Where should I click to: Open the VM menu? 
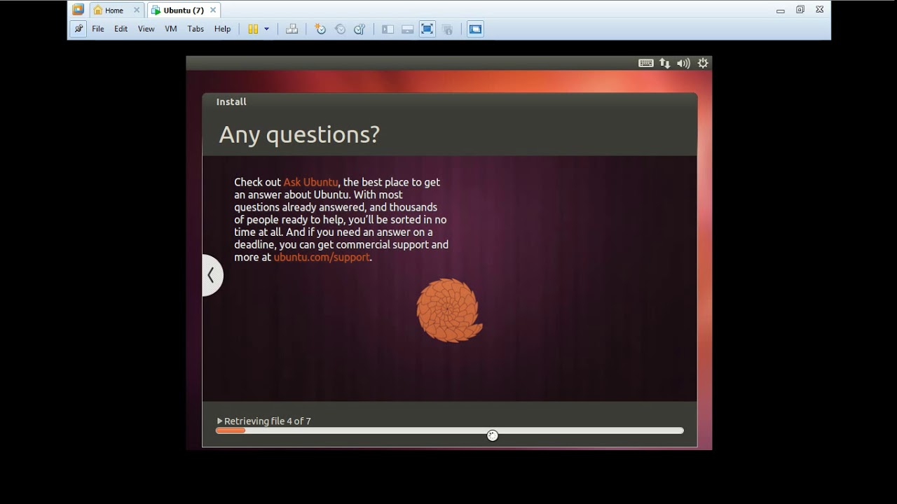click(x=171, y=29)
